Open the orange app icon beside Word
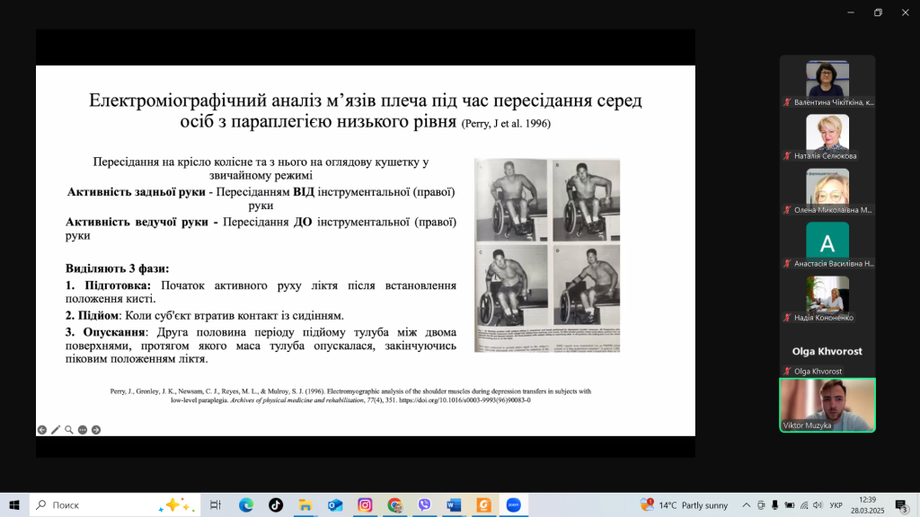Viewport: 920px width, 517px height. tap(484, 504)
